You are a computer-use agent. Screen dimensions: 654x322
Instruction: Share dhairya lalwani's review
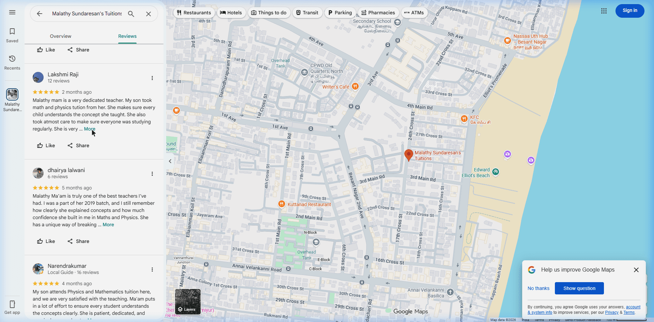pos(78,241)
